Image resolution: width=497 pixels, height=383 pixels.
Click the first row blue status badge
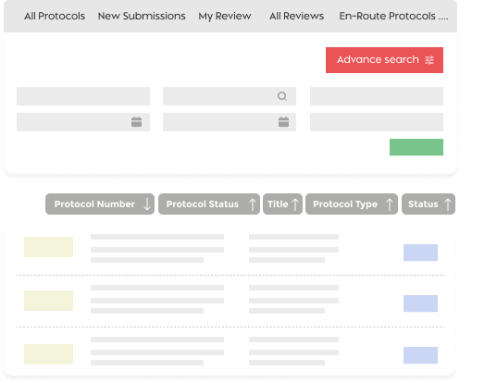click(x=420, y=253)
